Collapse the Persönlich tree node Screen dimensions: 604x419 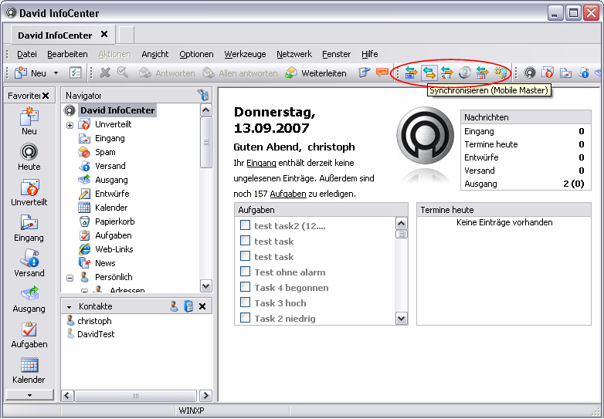point(70,277)
